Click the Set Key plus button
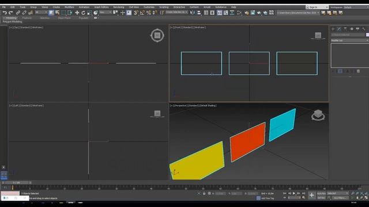 [x=311, y=195]
